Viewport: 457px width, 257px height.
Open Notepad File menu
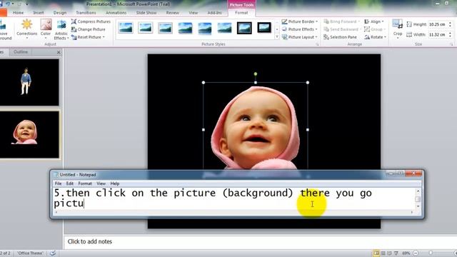tap(58, 183)
